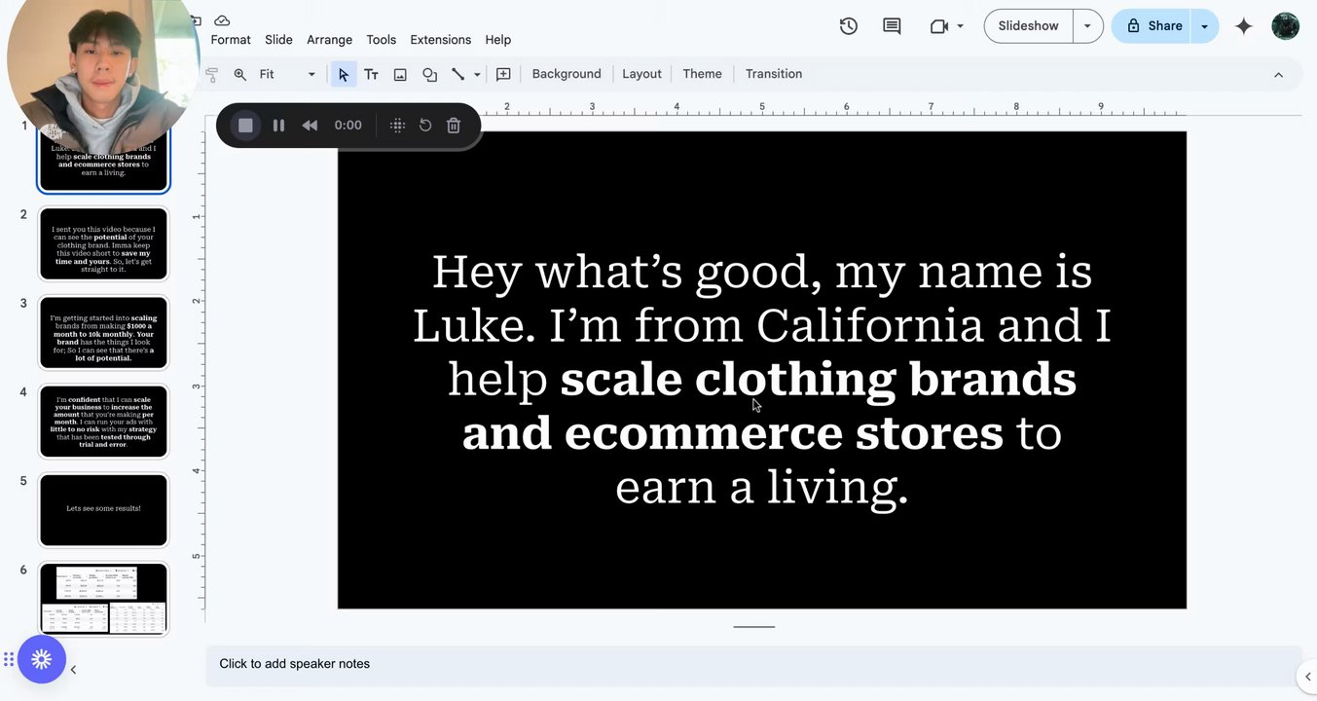This screenshot has height=701, width=1317.
Task: Open the Arrange menu
Action: [x=329, y=40]
